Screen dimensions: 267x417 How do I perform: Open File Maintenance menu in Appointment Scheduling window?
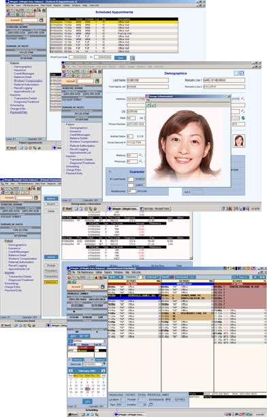(85, 273)
